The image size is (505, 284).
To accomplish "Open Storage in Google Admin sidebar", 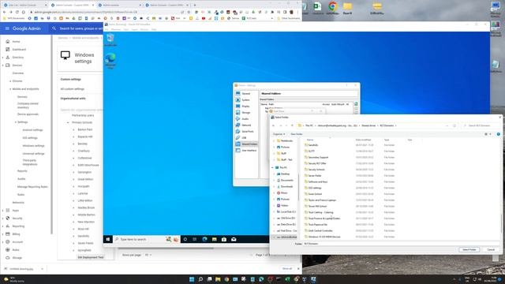I will click(17, 258).
